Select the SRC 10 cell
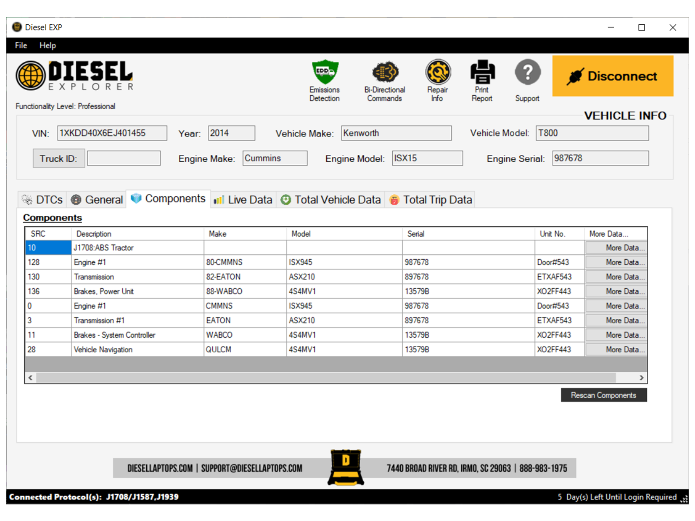Image resolution: width=695 pixels, height=521 pixels. pos(48,248)
